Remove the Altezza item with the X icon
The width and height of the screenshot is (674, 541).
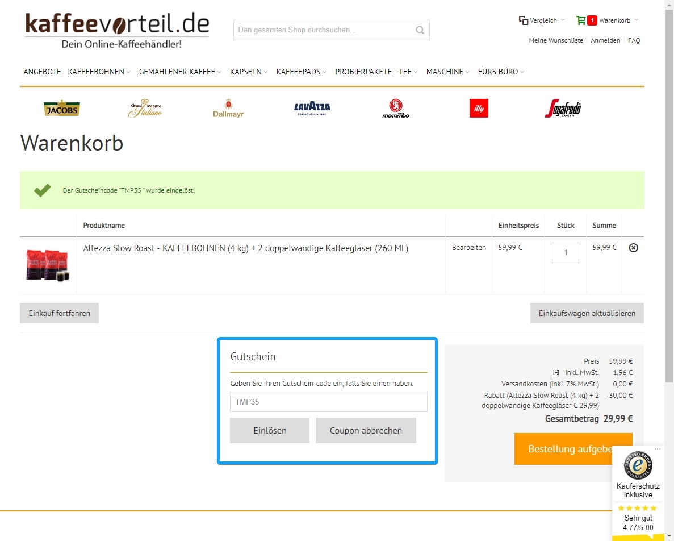click(634, 248)
